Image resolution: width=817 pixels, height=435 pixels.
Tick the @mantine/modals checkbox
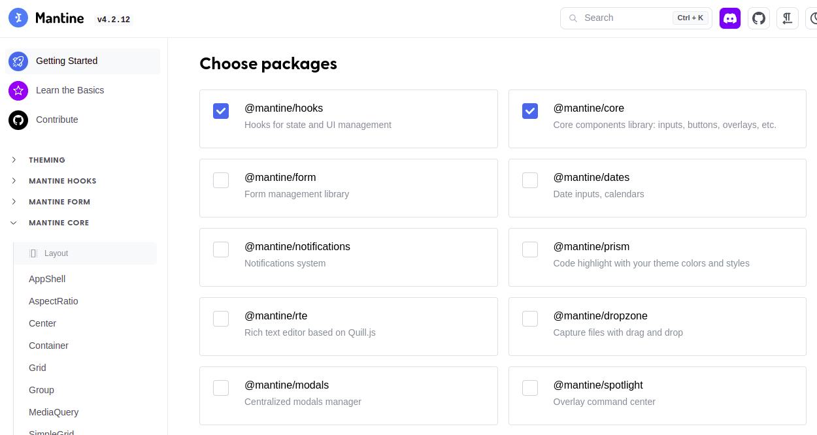(x=221, y=388)
